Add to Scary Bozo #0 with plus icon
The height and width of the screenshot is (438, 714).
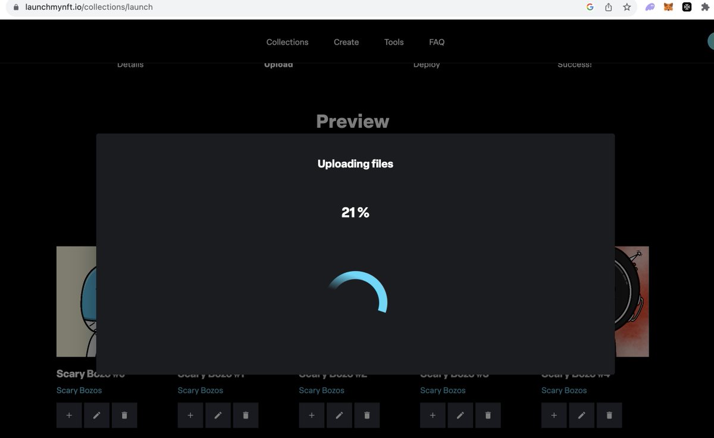[69, 415]
